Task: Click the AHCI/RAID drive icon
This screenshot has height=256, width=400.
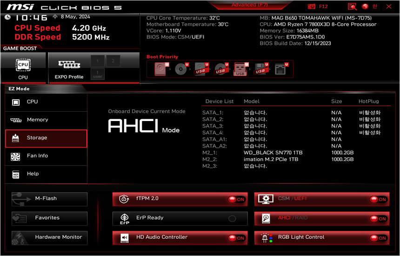Action: point(266,218)
